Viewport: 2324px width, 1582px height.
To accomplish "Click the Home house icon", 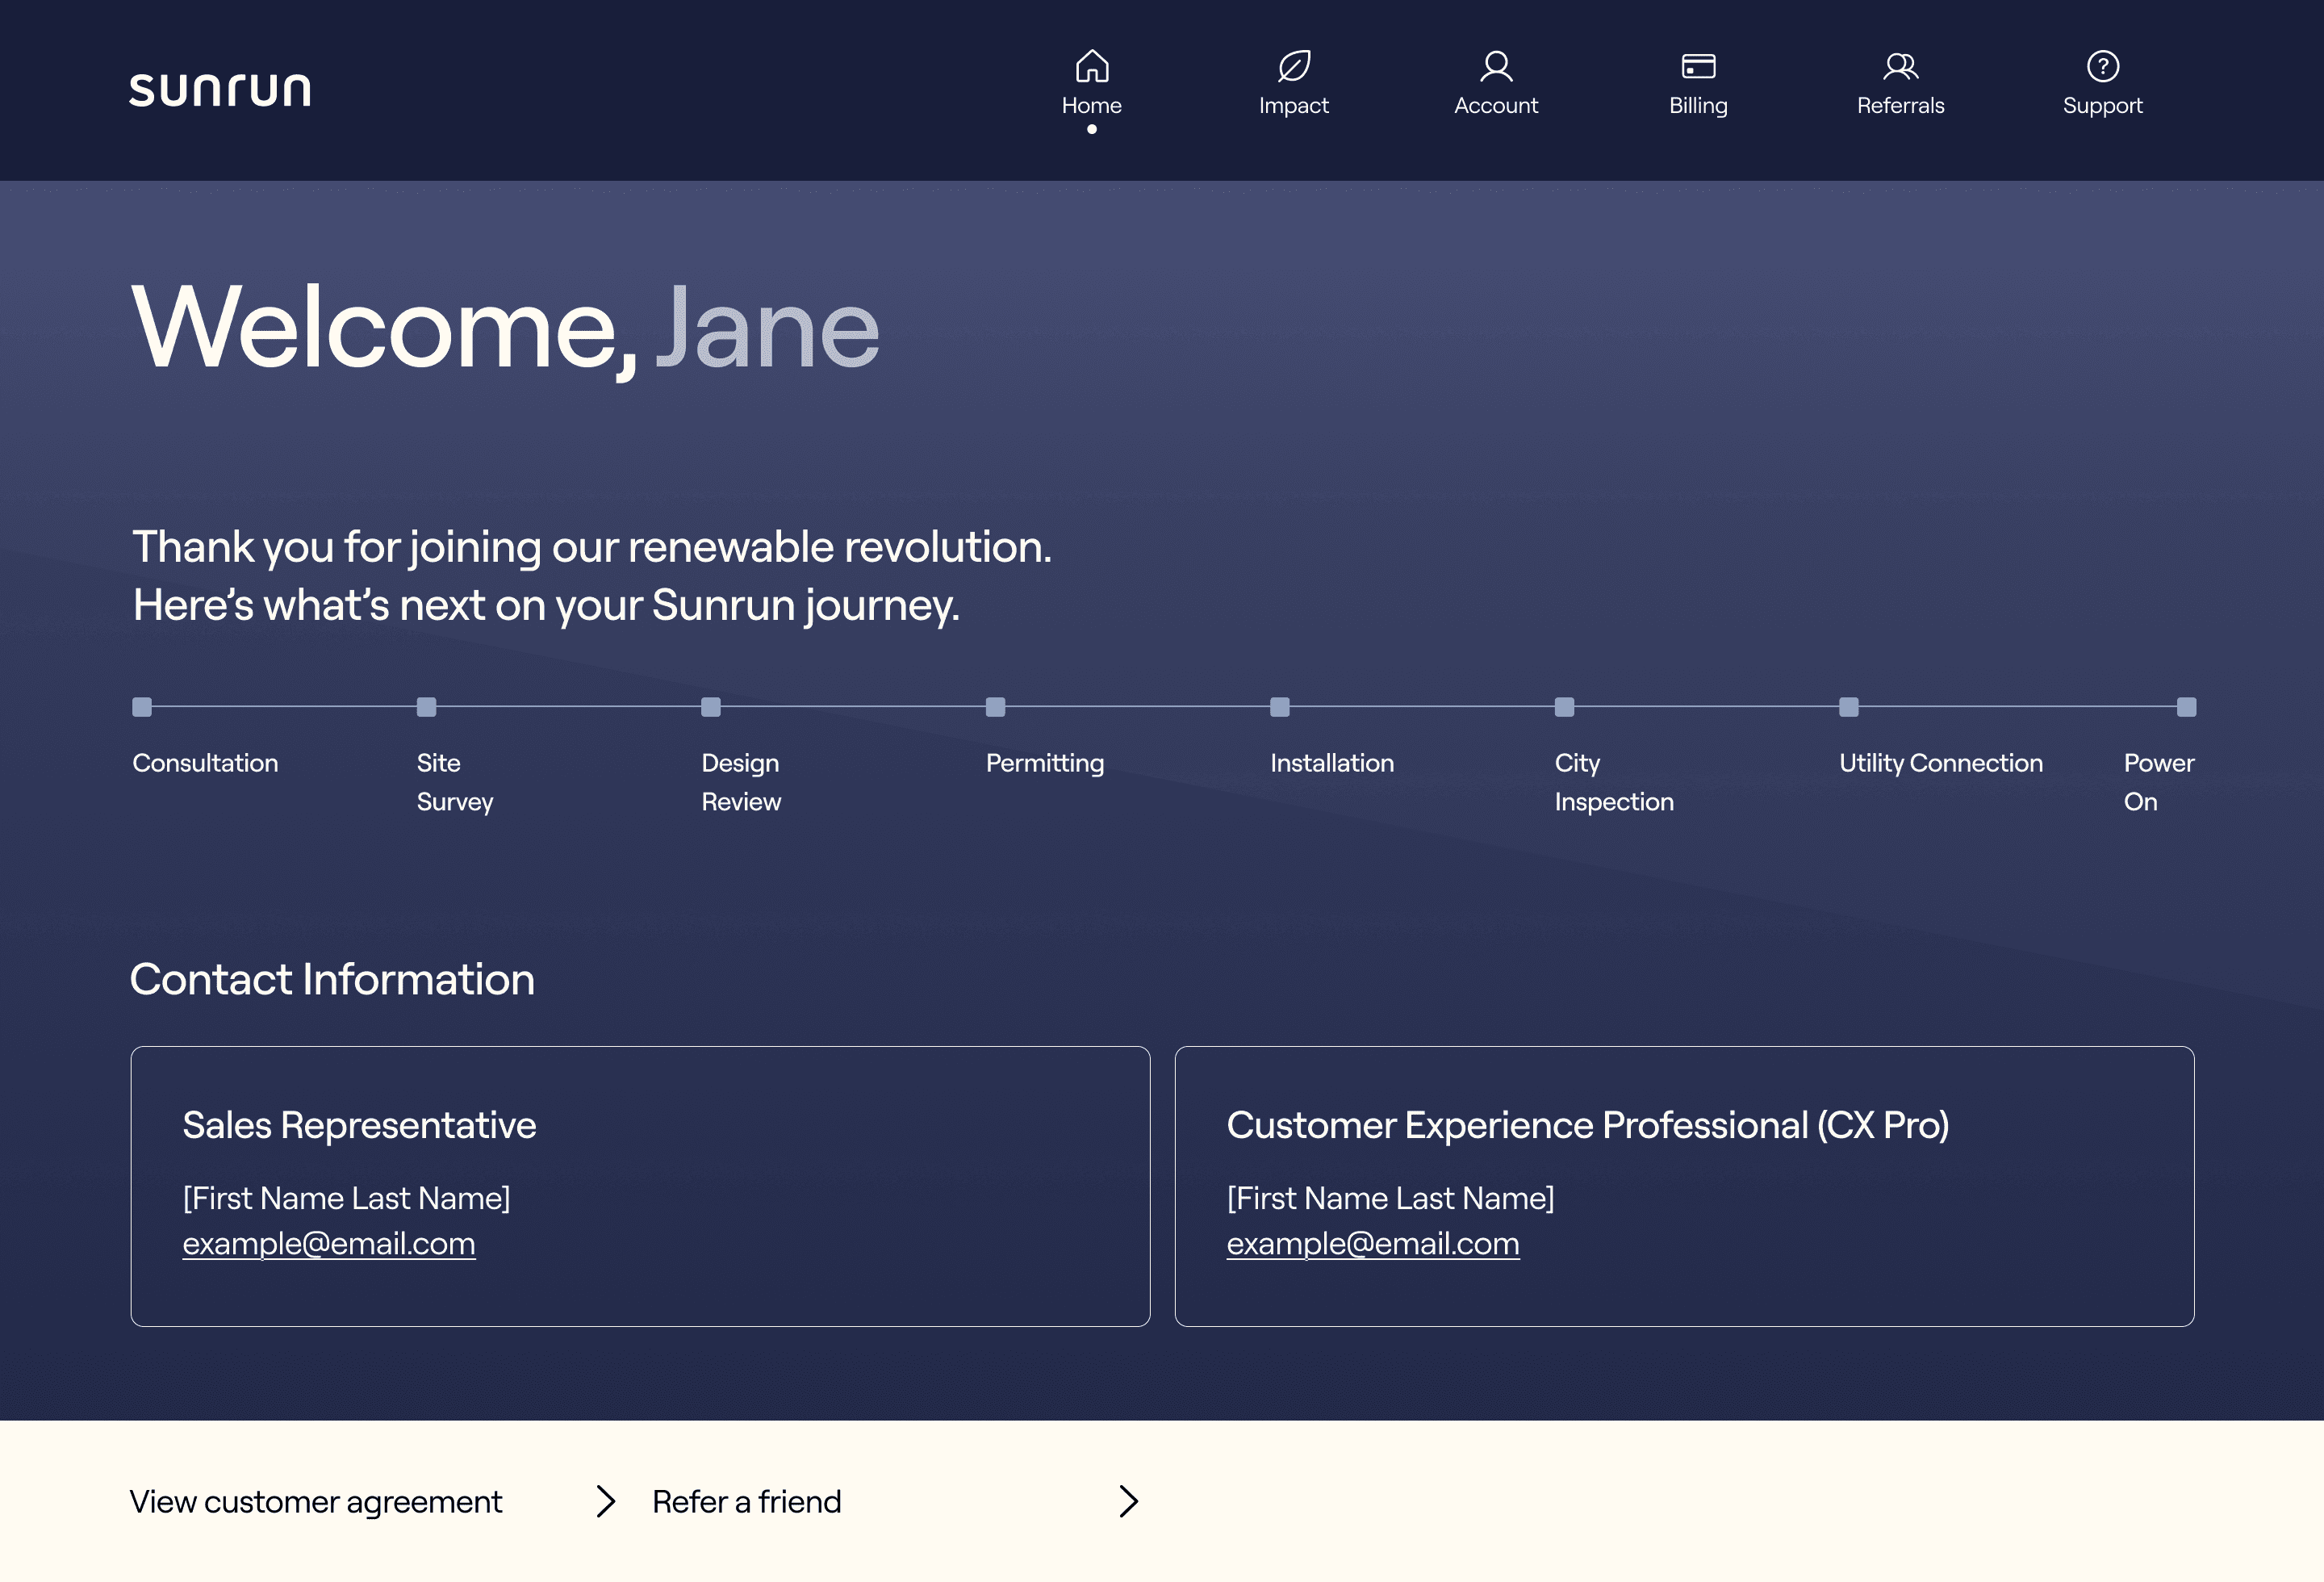I will [1091, 66].
